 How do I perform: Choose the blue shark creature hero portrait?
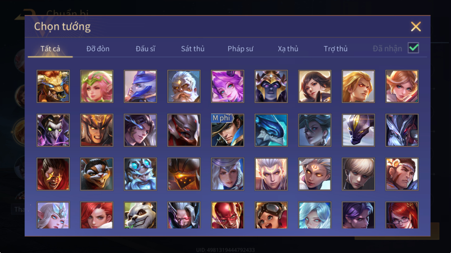271,130
